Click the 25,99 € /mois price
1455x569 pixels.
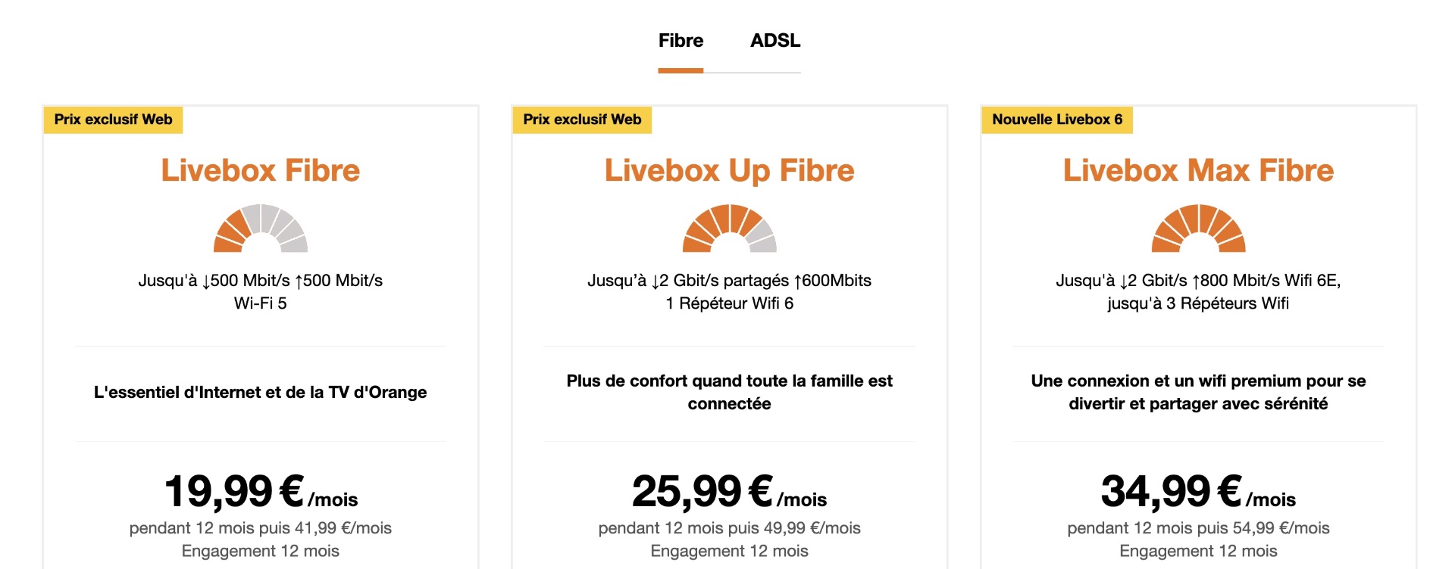[730, 492]
